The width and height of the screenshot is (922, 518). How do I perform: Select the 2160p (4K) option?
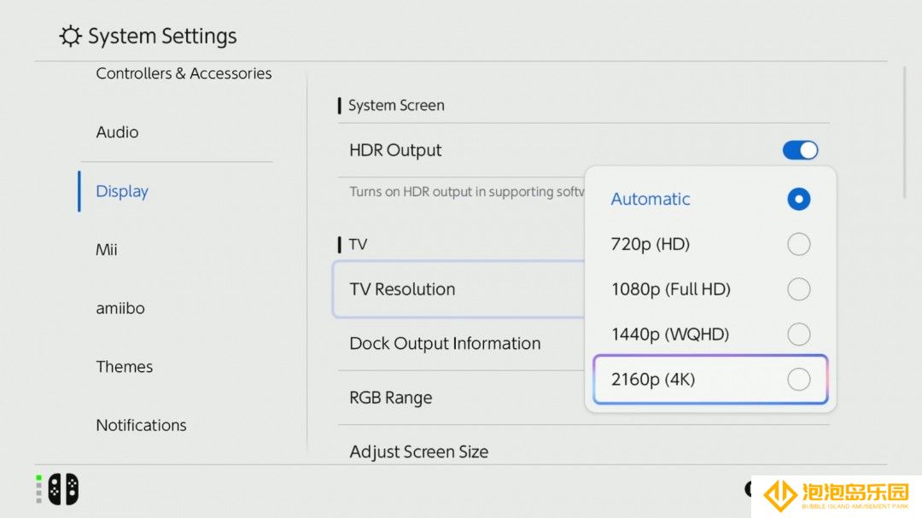(710, 379)
